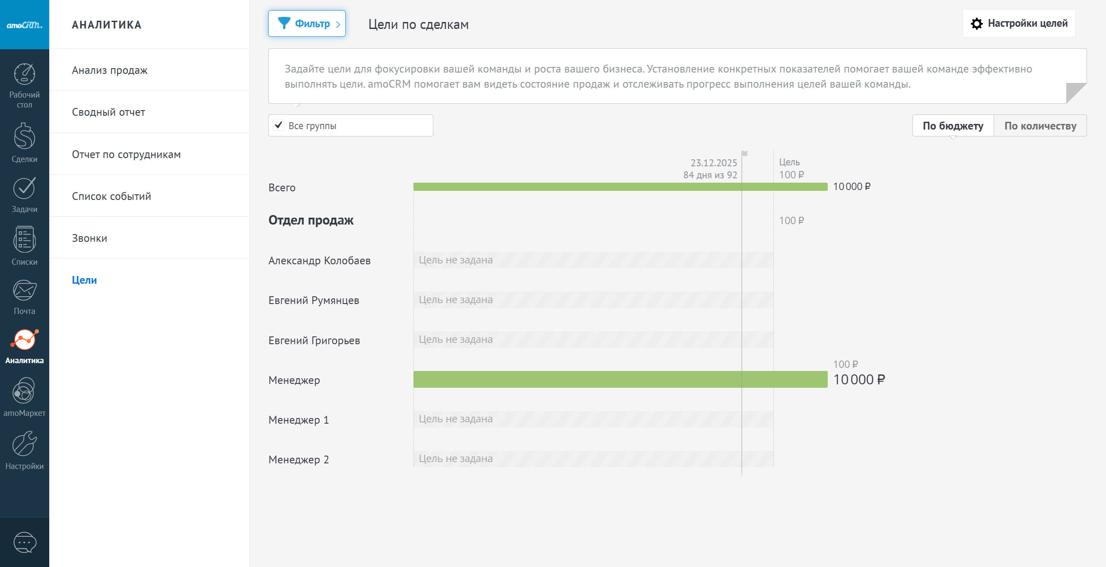Select Отчет по сотрудникам menu item

pos(126,154)
